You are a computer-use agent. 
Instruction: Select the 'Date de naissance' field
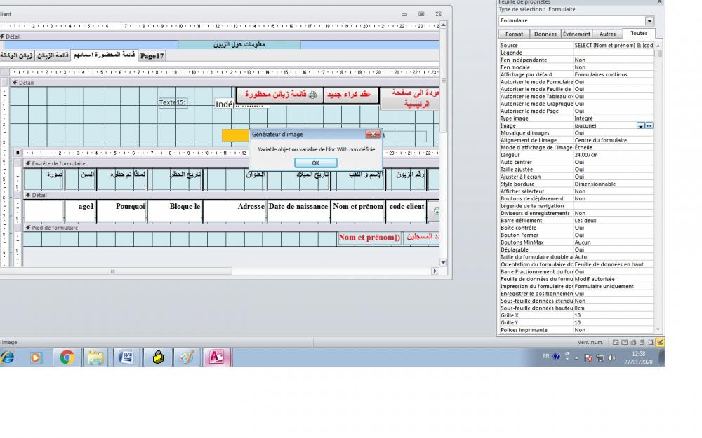(x=298, y=212)
